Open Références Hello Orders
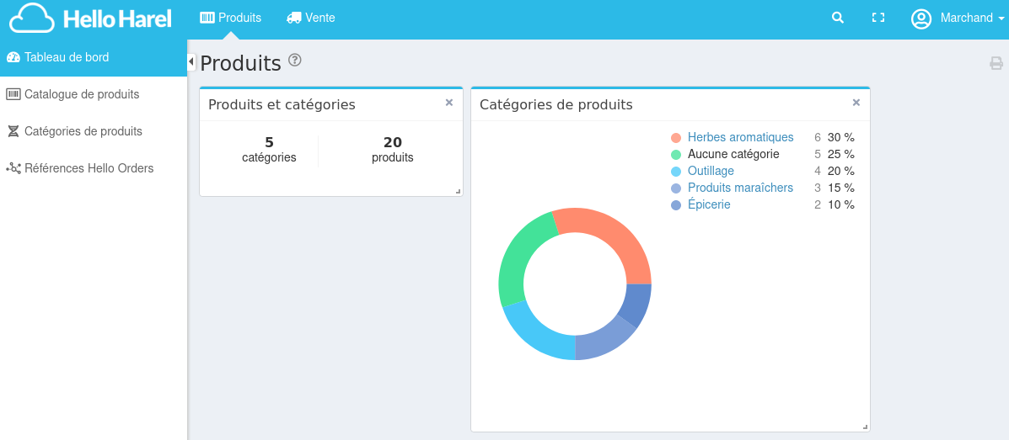 click(x=89, y=168)
